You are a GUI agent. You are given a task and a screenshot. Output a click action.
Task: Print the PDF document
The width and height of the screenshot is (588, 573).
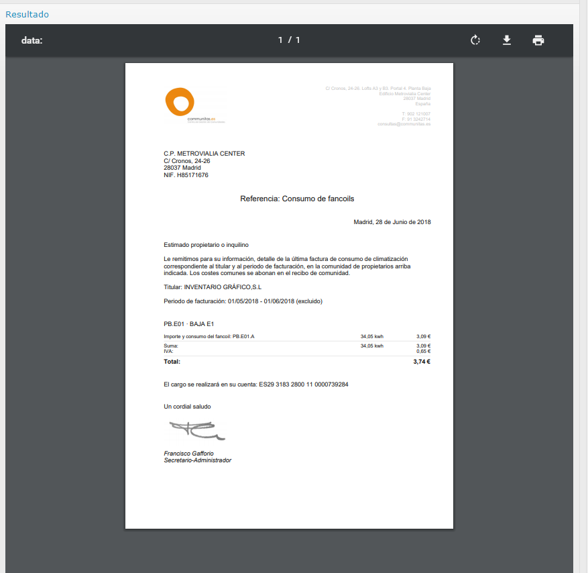[538, 40]
